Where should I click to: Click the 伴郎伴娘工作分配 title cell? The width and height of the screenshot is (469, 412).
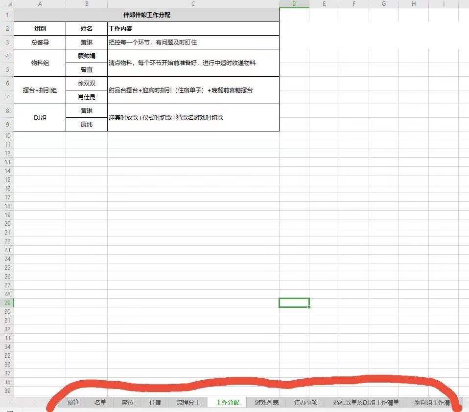[146, 15]
